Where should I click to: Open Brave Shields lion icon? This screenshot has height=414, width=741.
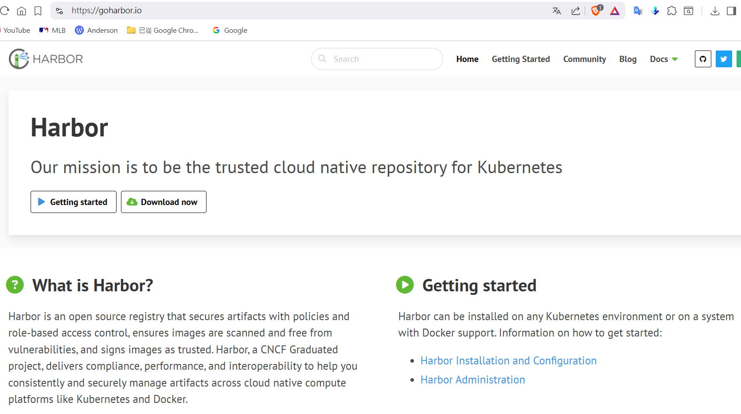pos(596,11)
